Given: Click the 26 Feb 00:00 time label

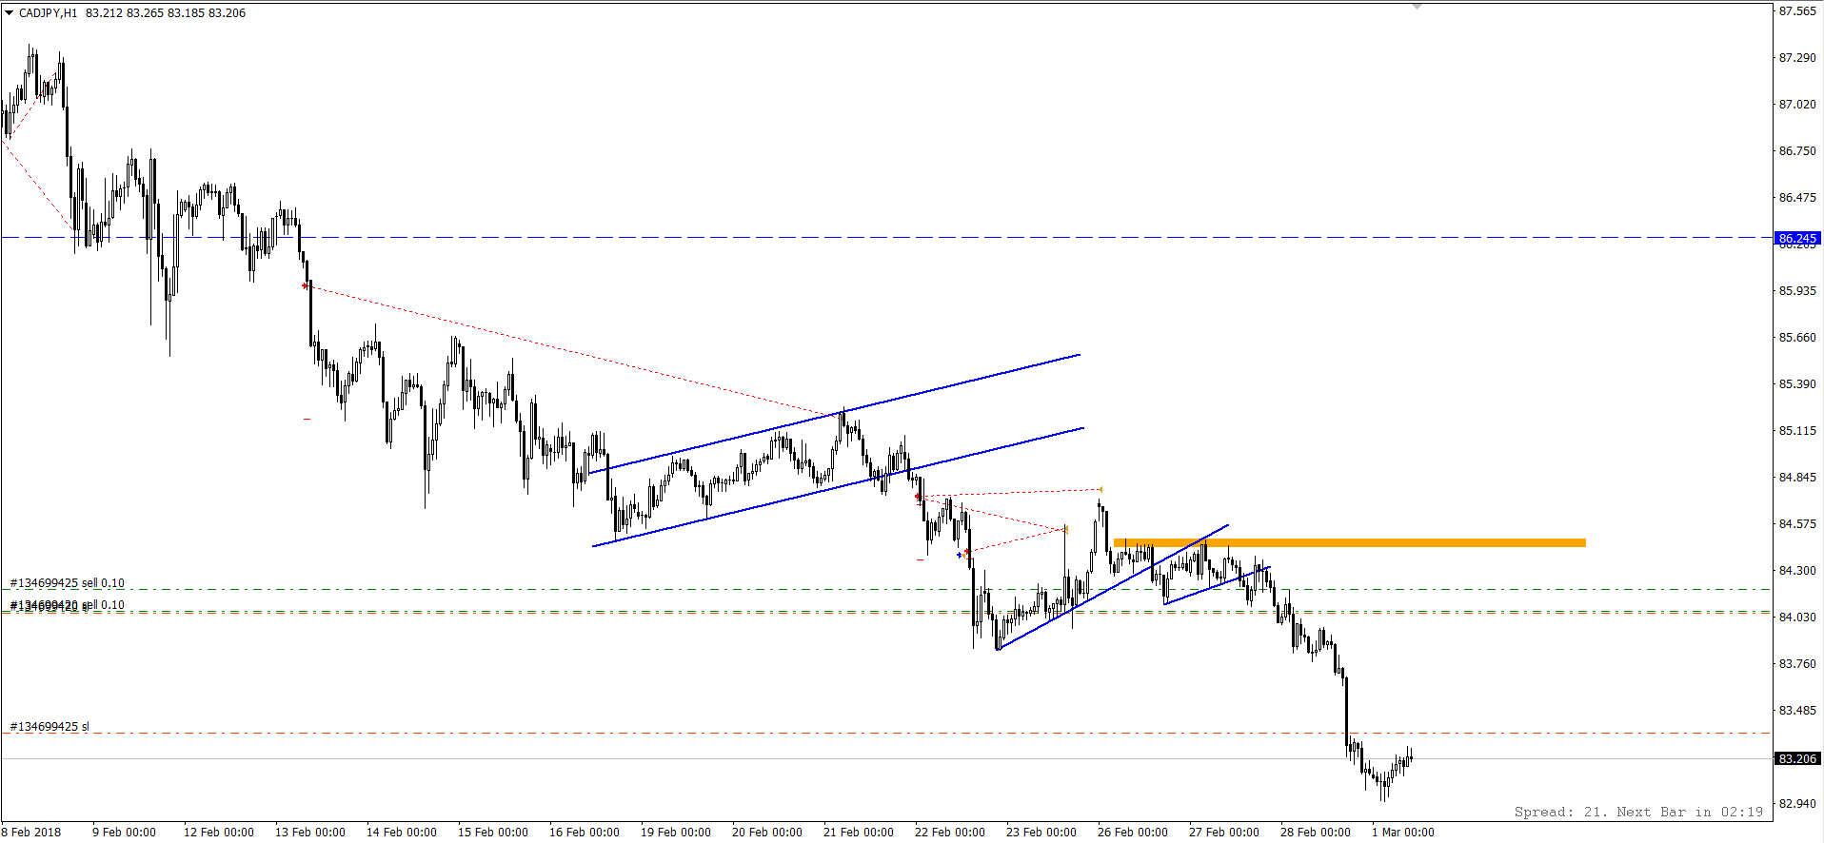Looking at the screenshot, I should coord(1133,833).
